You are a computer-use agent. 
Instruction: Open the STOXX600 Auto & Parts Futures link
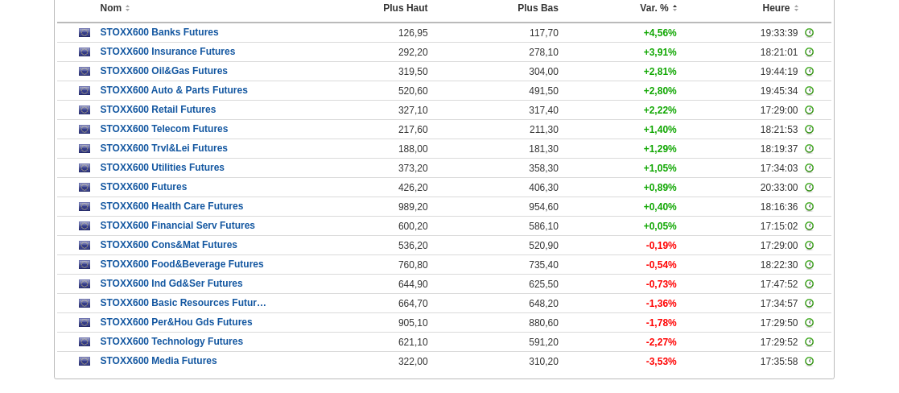pyautogui.click(x=174, y=90)
